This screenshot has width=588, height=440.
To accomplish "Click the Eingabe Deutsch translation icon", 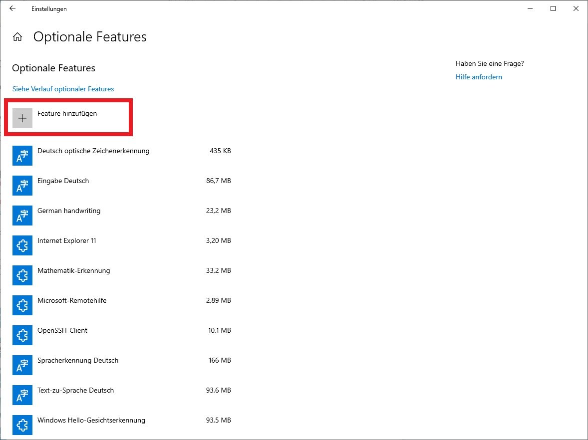I will [22, 186].
